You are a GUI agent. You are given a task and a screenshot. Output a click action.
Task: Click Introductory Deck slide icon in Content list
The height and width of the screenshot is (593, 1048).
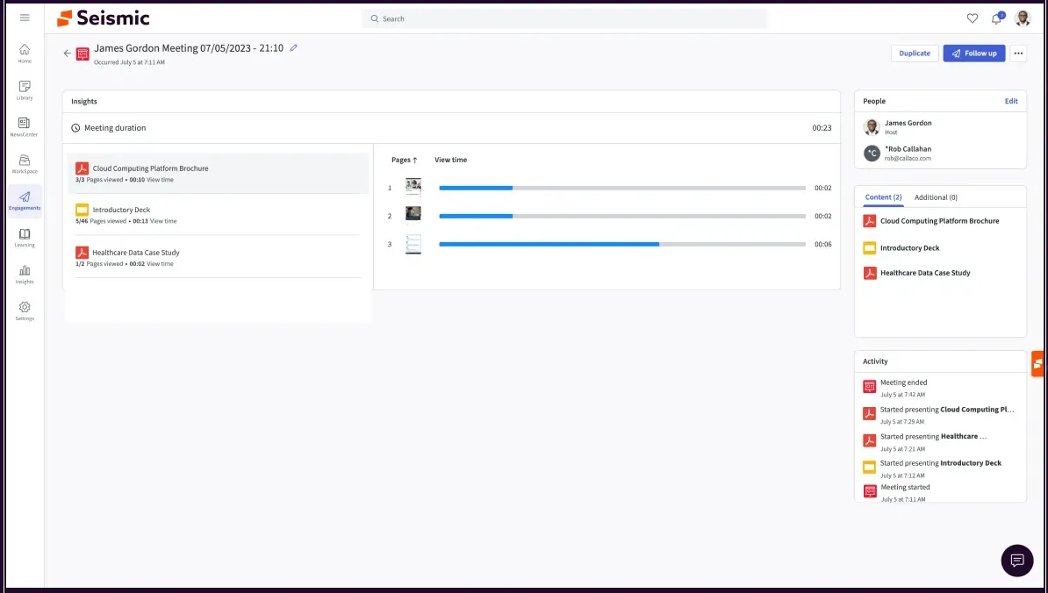click(870, 248)
